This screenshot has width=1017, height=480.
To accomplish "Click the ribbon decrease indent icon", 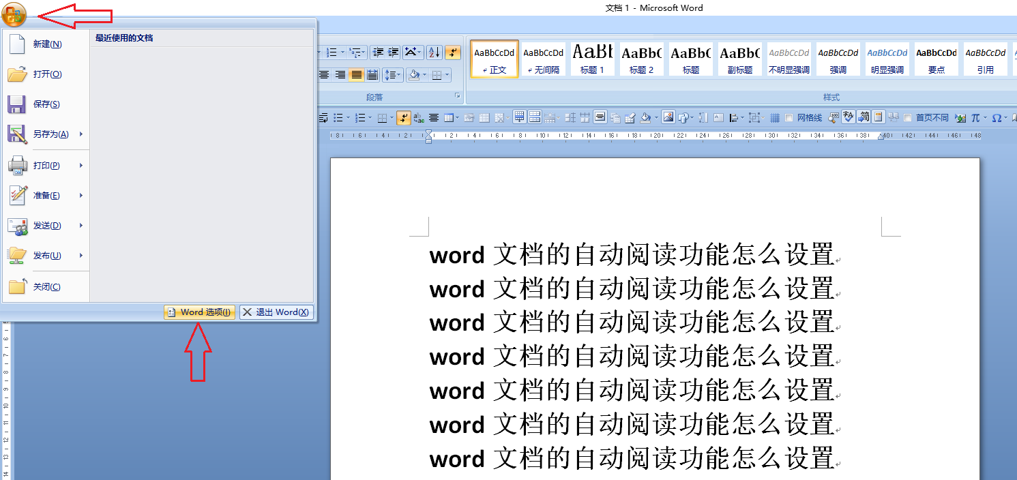I will pyautogui.click(x=378, y=52).
